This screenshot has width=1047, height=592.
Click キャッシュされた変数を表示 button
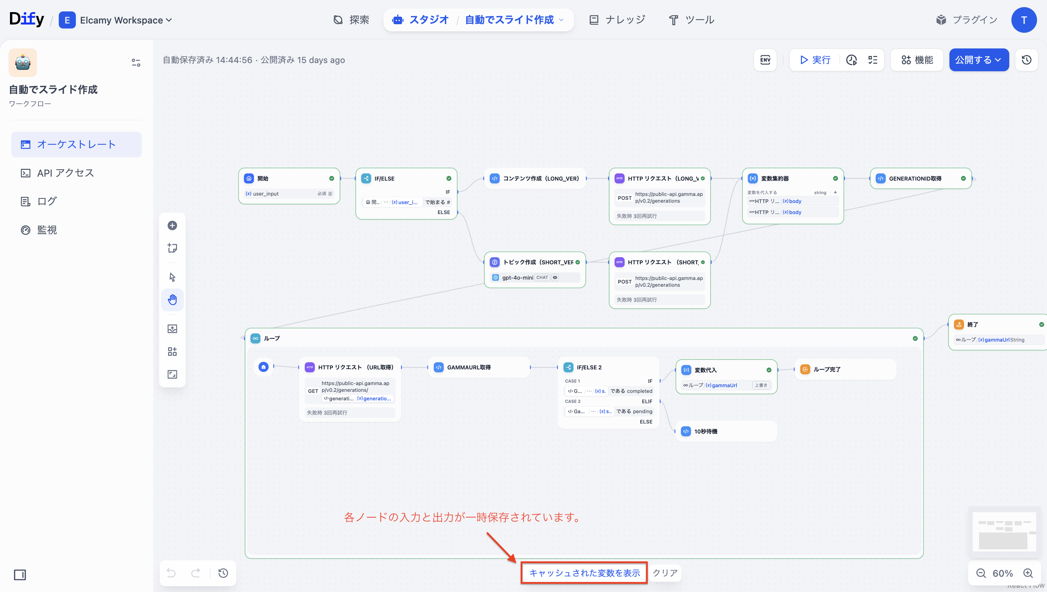coord(584,572)
